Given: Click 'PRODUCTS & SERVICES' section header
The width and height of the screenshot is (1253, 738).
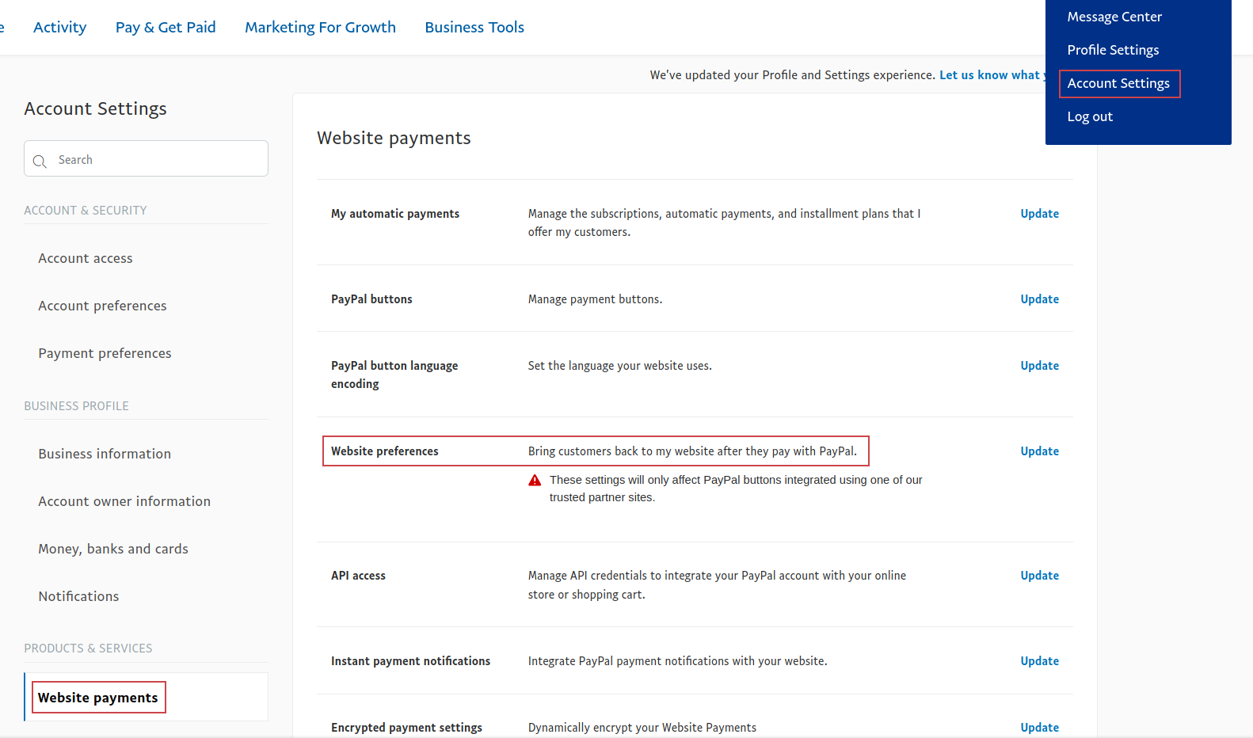Looking at the screenshot, I should 88,649.
